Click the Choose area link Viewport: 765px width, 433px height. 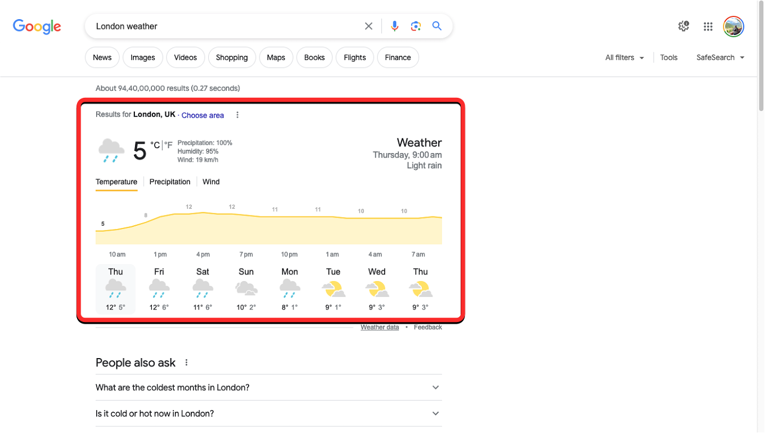(x=203, y=115)
